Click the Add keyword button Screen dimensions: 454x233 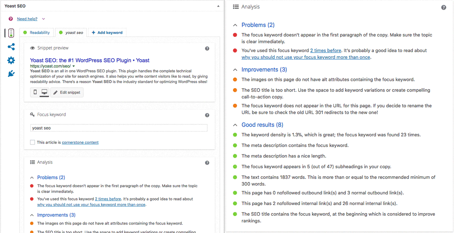click(107, 33)
